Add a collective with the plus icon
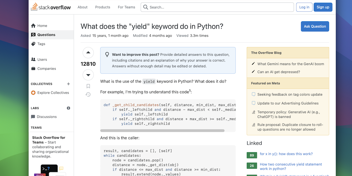This screenshot has height=176, width=352. [x=68, y=84]
